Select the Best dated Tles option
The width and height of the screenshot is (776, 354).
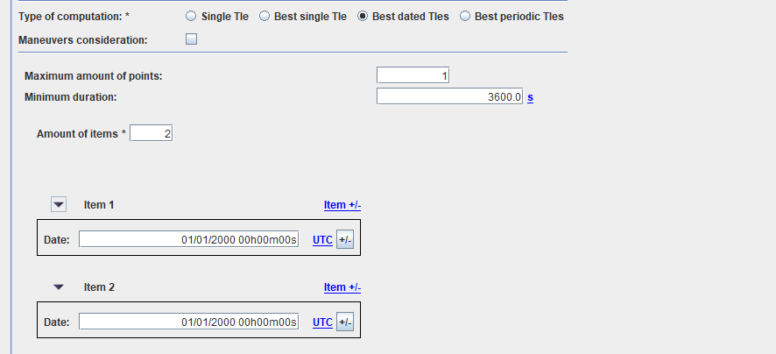pyautogui.click(x=363, y=17)
